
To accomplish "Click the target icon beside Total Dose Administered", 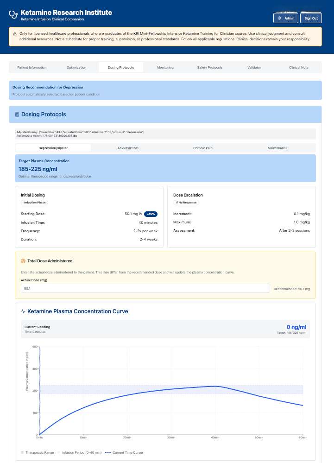I will [23, 261].
